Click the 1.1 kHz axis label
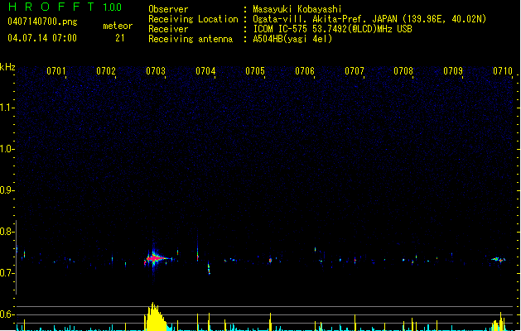The image size is (521, 331). [7, 108]
